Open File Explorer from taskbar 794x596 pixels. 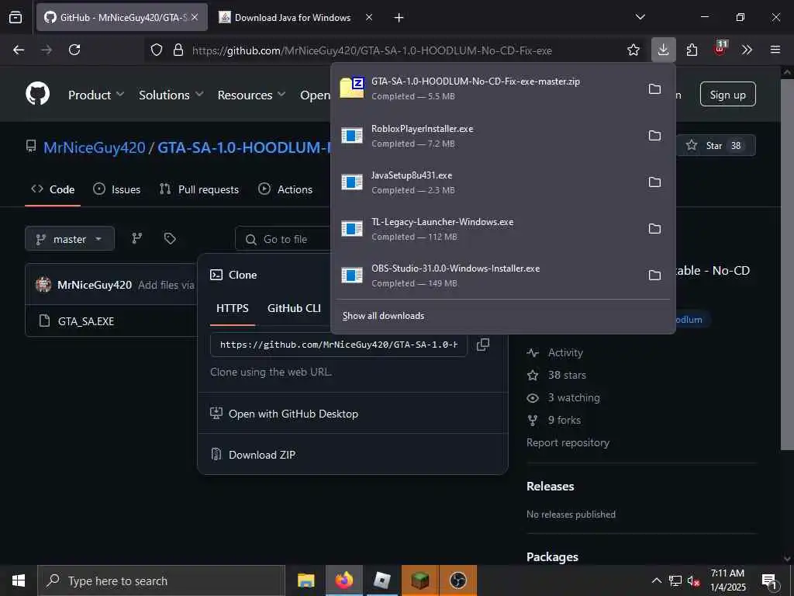coord(306,580)
